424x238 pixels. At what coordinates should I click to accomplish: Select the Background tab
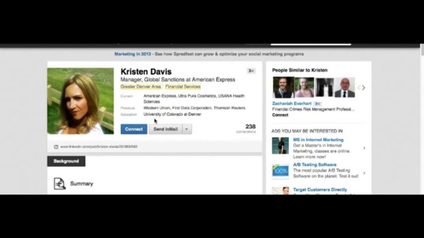[66, 161]
